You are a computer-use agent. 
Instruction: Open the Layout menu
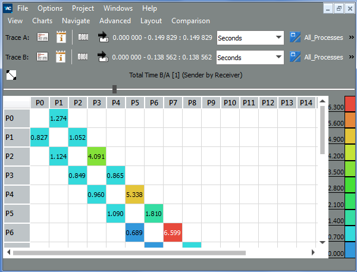pos(151,21)
